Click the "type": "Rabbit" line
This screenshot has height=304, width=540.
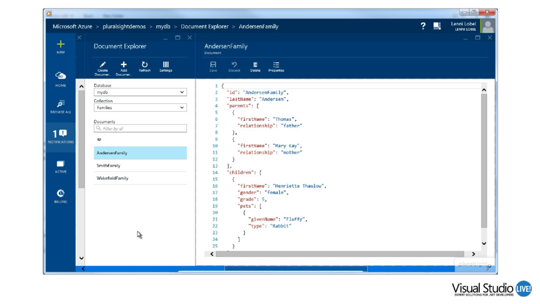pyautogui.click(x=269, y=226)
